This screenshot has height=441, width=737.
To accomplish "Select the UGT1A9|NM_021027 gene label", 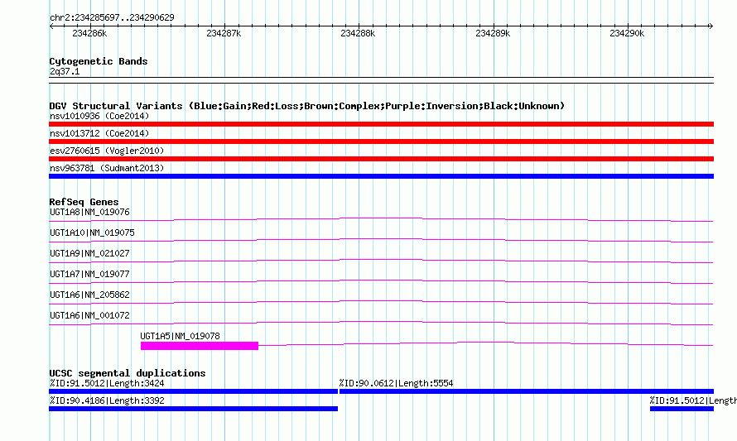I will click(89, 254).
